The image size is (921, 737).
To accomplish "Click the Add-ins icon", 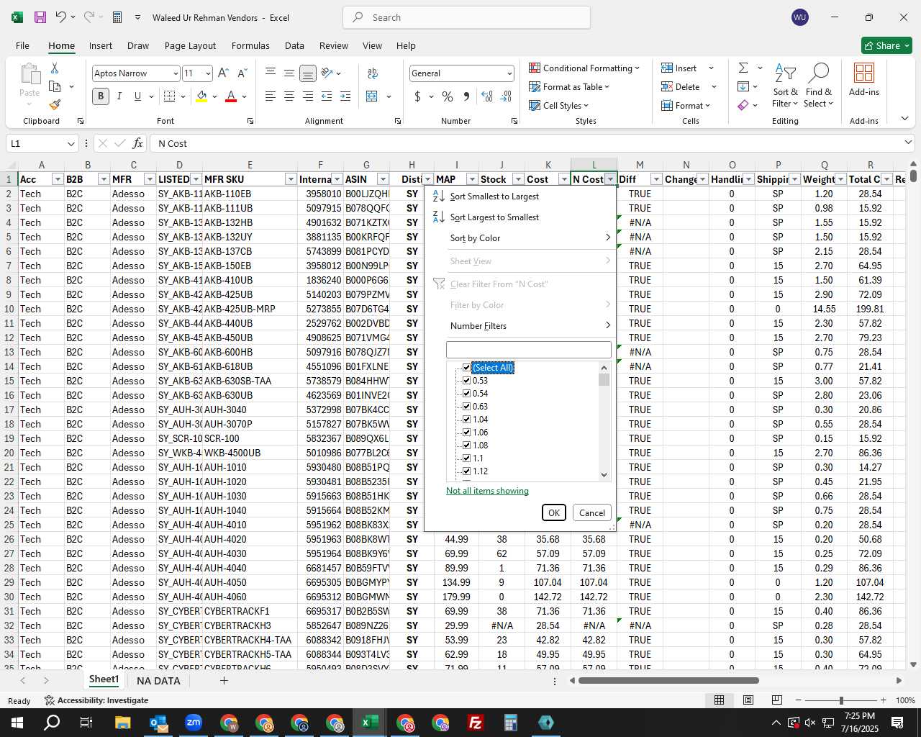I will [864, 79].
